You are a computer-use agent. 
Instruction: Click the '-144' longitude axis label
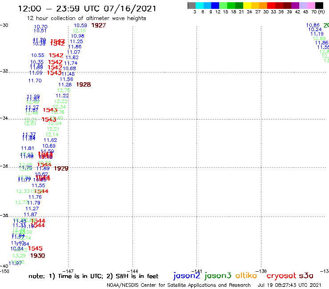click(132, 271)
